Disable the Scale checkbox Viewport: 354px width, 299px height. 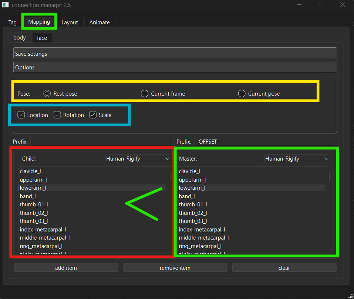point(93,115)
